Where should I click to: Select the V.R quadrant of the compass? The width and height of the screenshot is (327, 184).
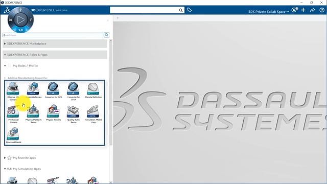coord(20,30)
